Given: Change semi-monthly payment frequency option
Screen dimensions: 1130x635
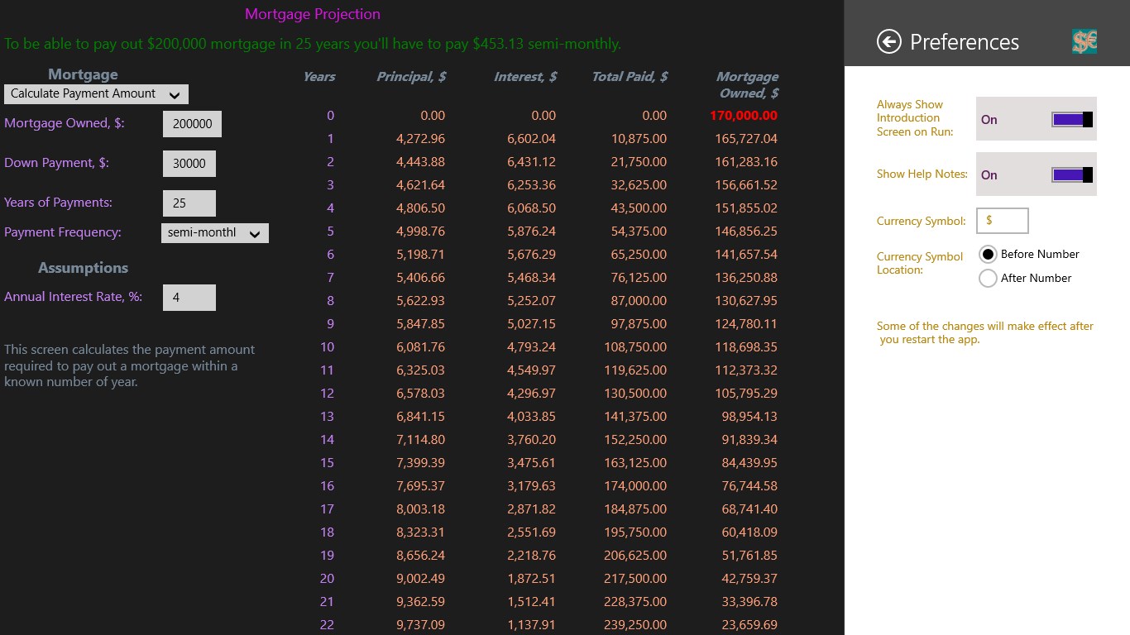Looking at the screenshot, I should 214,232.
